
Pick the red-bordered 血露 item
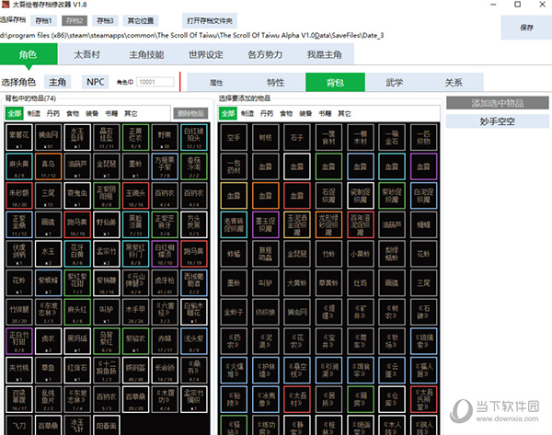(297, 196)
